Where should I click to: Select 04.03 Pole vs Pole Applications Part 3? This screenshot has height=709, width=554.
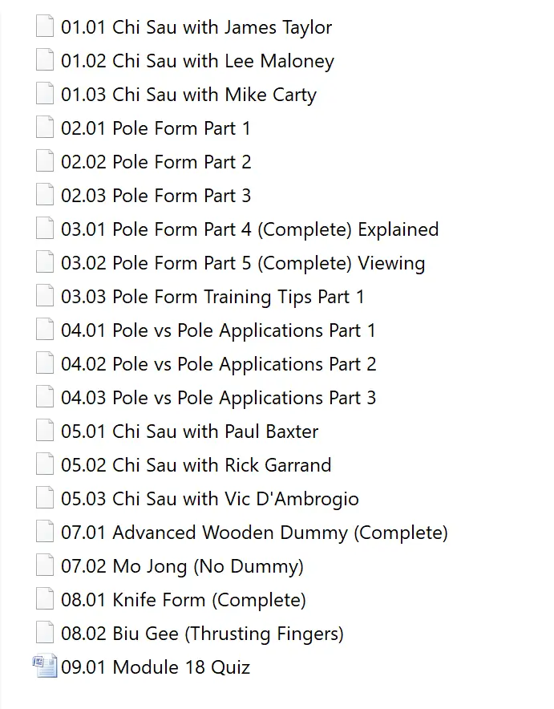coord(218,398)
